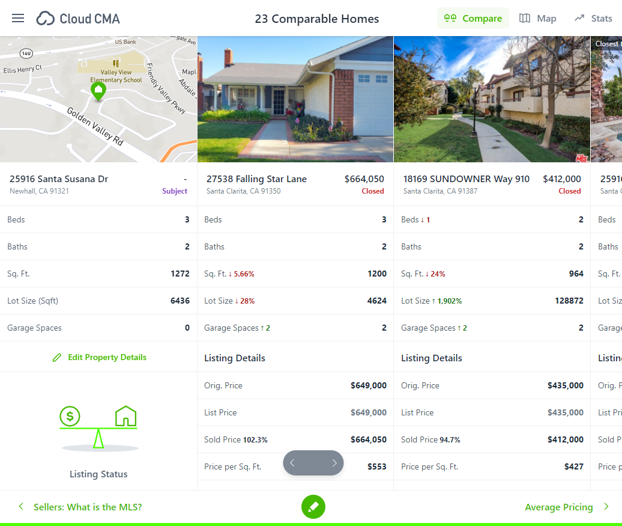Click the 27538 Falling Star Lane address

[x=256, y=179]
